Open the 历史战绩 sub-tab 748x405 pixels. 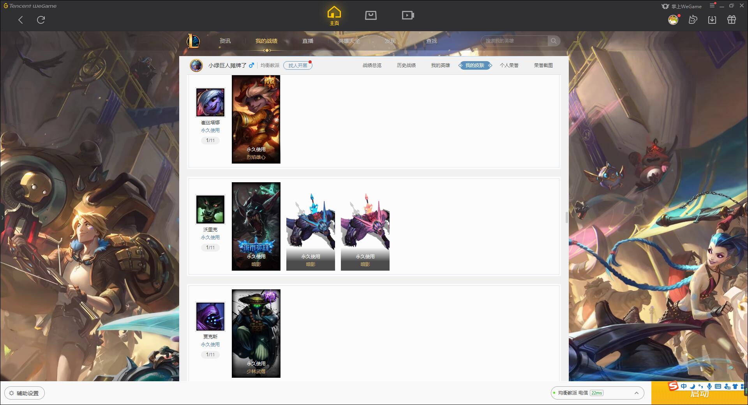click(x=406, y=65)
